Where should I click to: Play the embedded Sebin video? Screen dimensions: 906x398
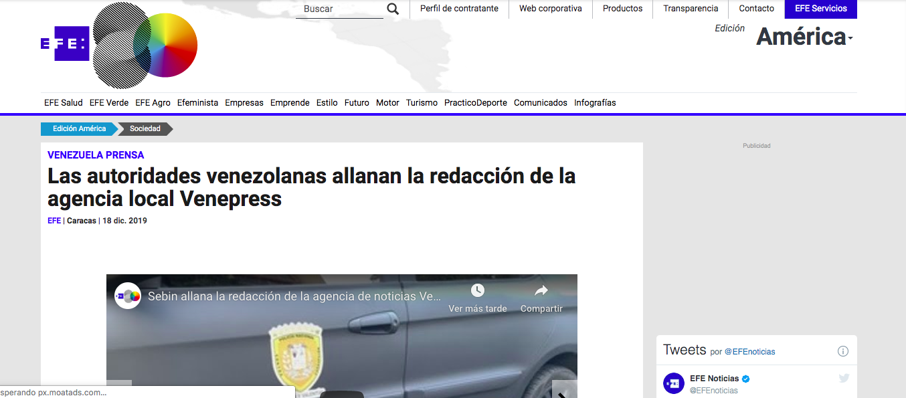[342, 395]
